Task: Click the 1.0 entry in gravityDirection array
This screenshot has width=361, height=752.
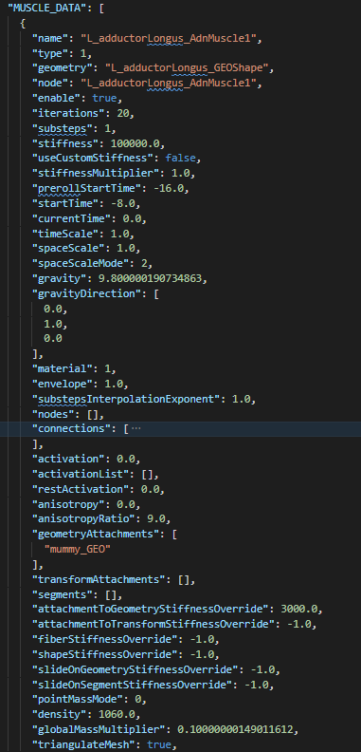Action: pyautogui.click(x=53, y=324)
